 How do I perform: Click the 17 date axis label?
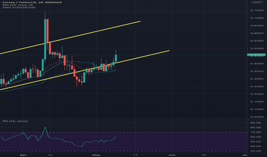(x=136, y=155)
